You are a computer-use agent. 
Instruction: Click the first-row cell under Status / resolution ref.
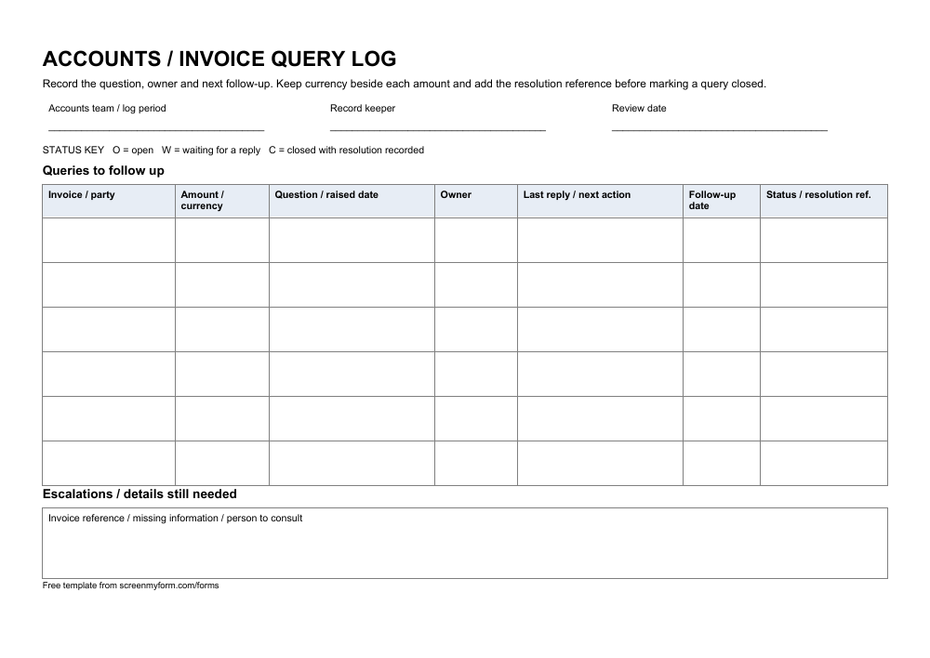(x=824, y=240)
